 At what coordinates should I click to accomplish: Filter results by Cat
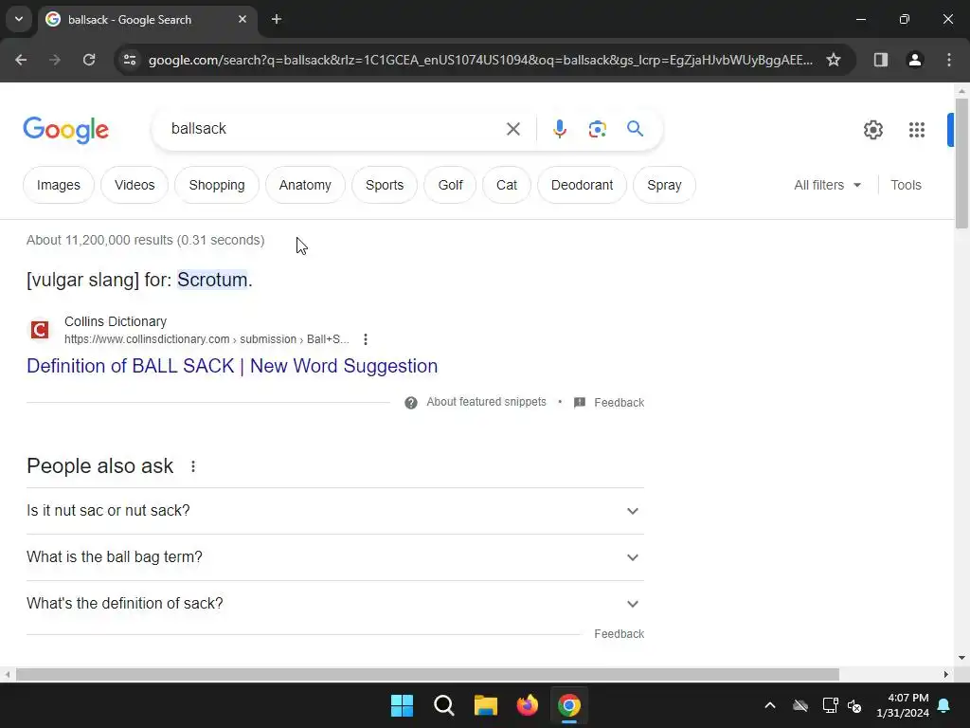(x=507, y=185)
